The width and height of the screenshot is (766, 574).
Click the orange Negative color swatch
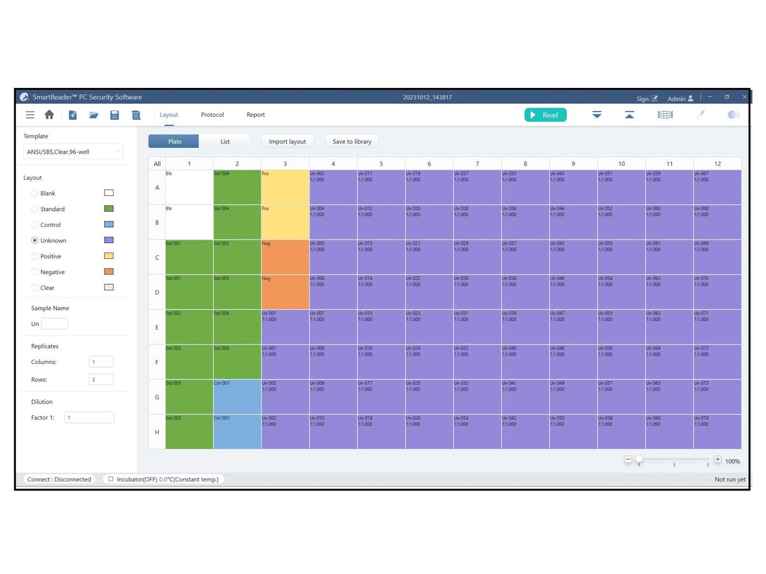pyautogui.click(x=109, y=272)
